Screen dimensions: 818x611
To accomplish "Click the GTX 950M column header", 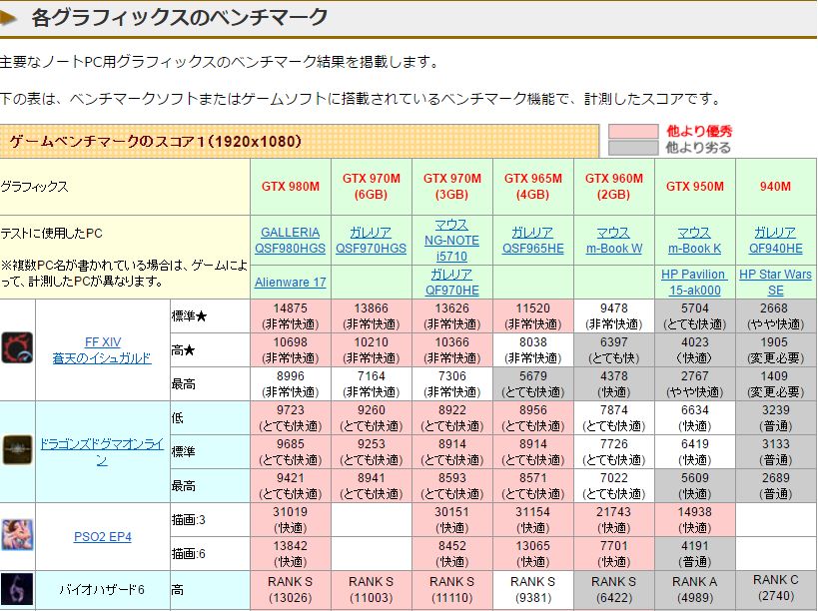I will 695,187.
